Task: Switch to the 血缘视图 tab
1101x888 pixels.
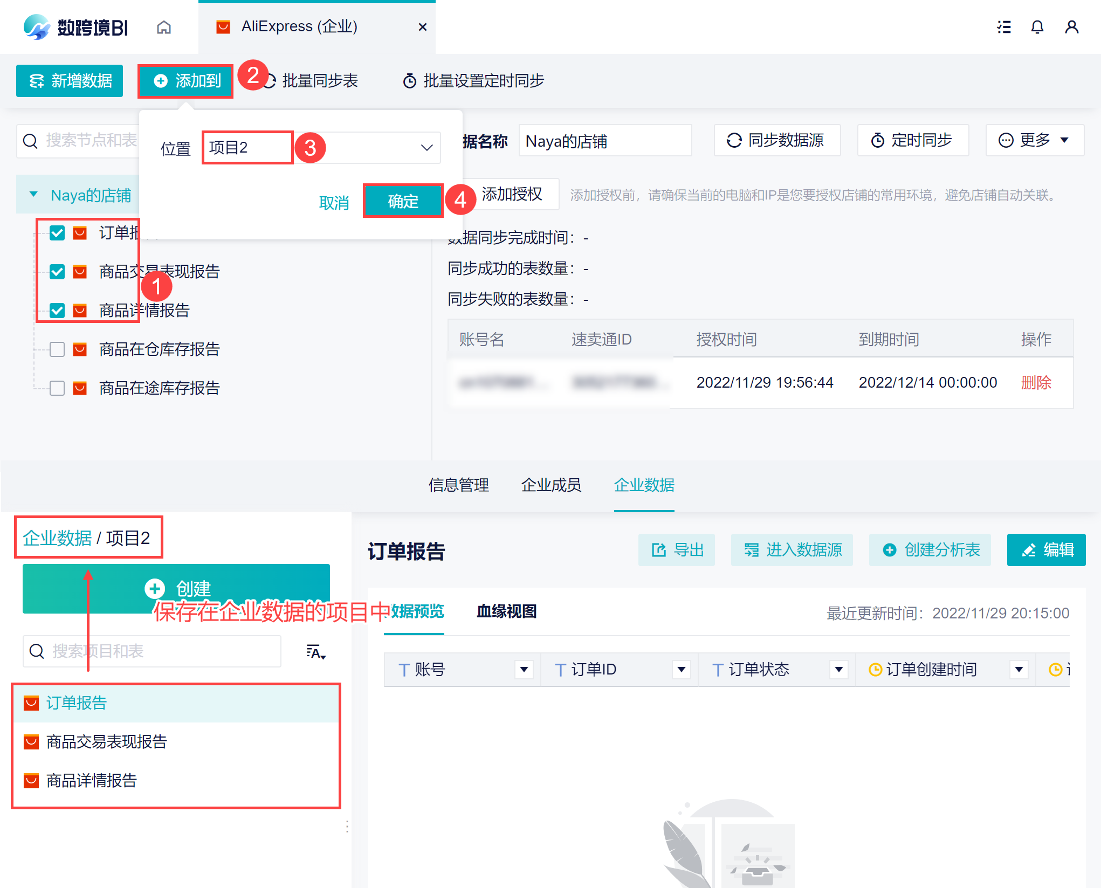Action: coord(506,611)
